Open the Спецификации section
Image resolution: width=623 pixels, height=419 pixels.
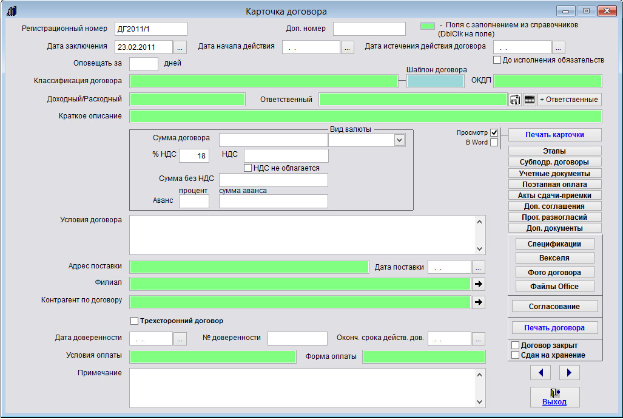pos(554,244)
